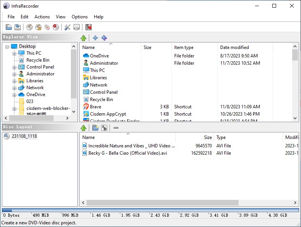
Task: Remove item with the minus icon
Action: pyautogui.click(x=116, y=128)
